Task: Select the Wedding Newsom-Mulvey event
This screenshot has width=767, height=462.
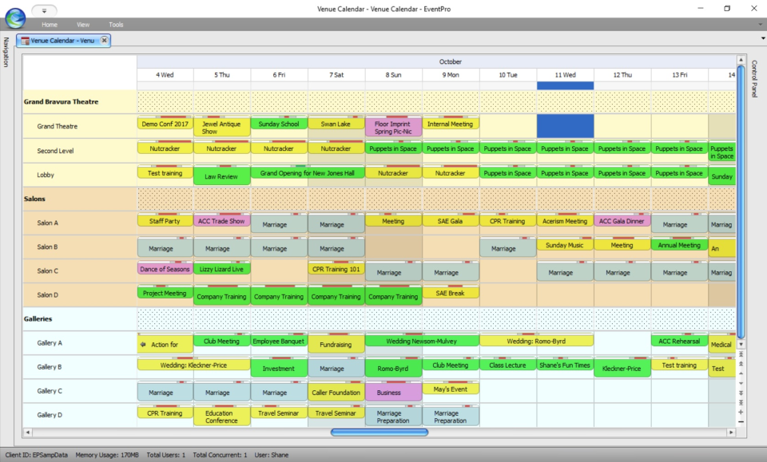Action: click(422, 341)
